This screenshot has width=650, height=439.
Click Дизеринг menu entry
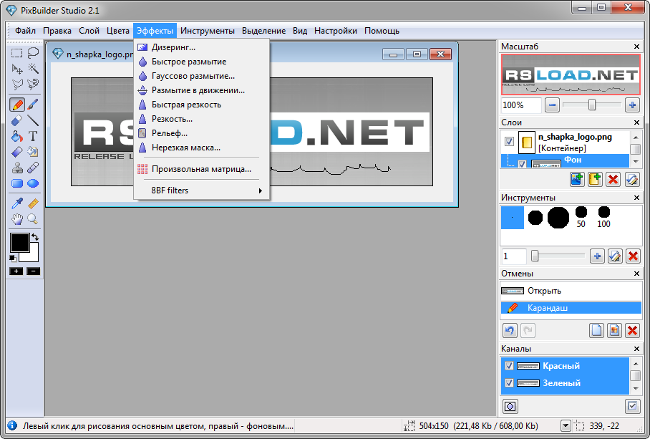202,47
